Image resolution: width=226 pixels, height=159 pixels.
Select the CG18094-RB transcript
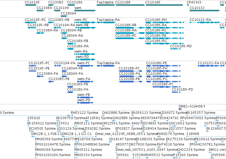64,33
